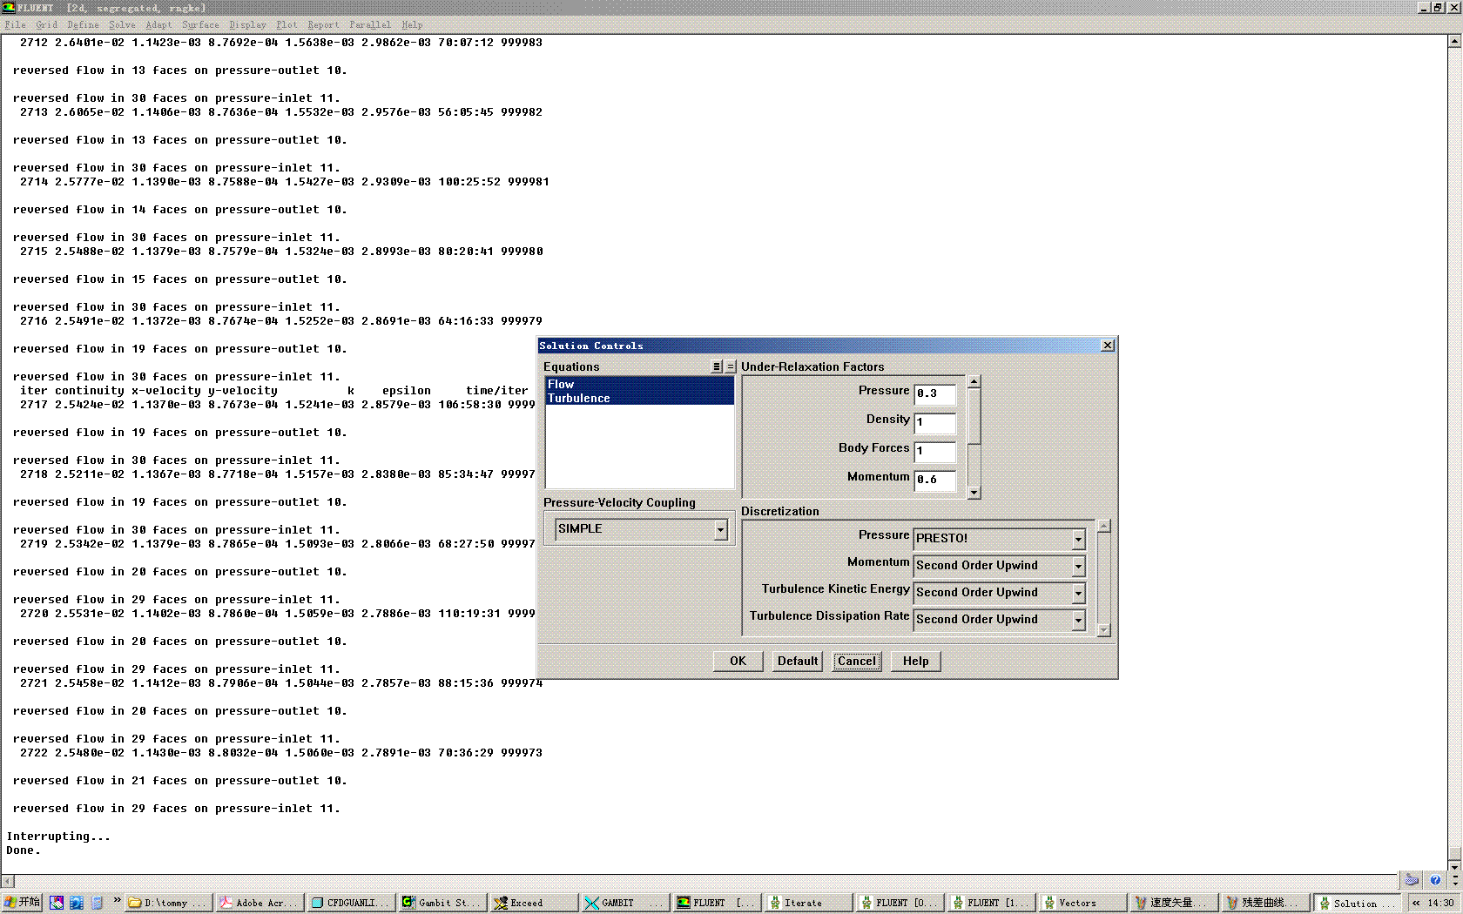Open the Solve menu

coord(122,24)
